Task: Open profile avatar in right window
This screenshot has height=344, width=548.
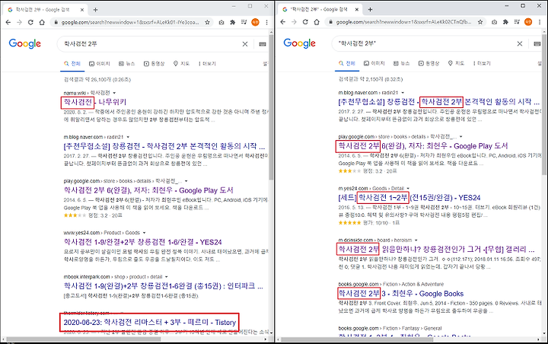Action: 528,21
